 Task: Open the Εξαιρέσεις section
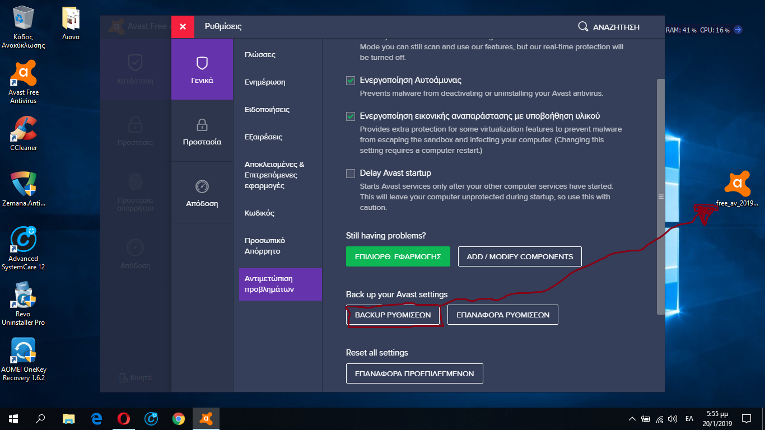tap(263, 137)
